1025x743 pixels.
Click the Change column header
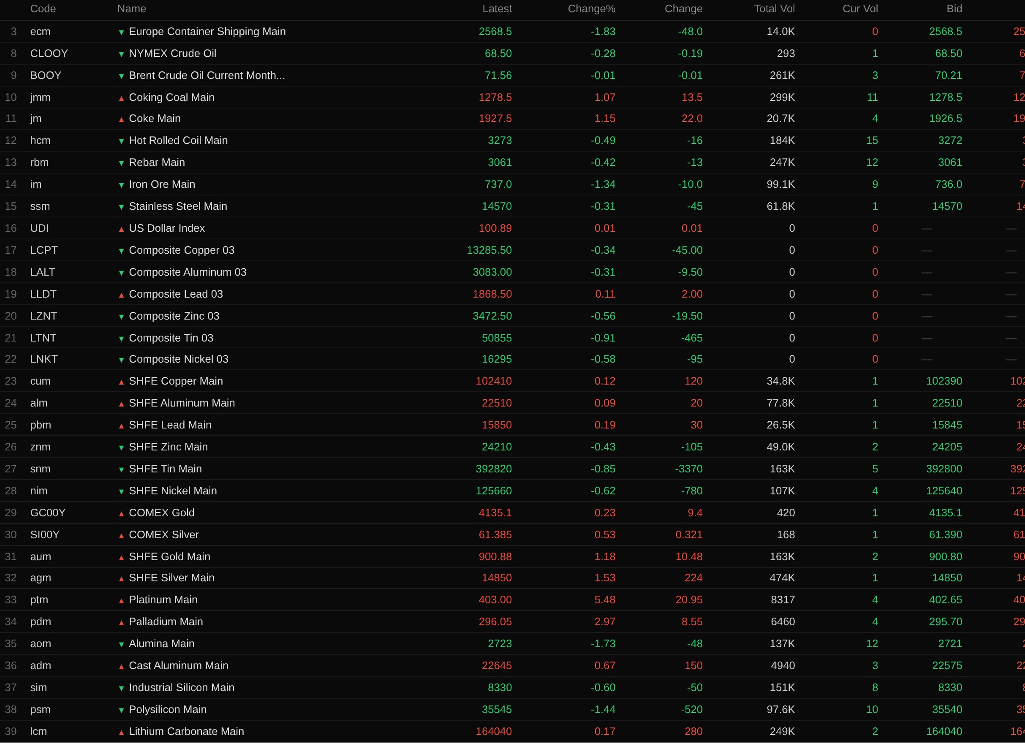pyautogui.click(x=683, y=8)
